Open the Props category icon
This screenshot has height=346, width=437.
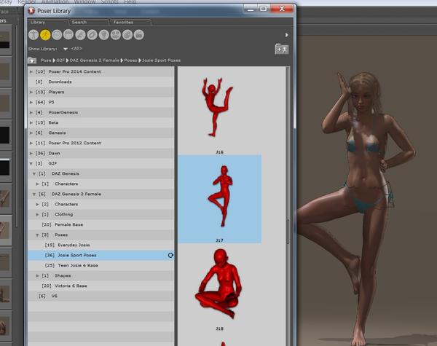(x=92, y=35)
